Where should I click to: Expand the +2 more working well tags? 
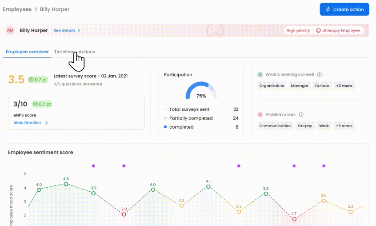(x=344, y=86)
